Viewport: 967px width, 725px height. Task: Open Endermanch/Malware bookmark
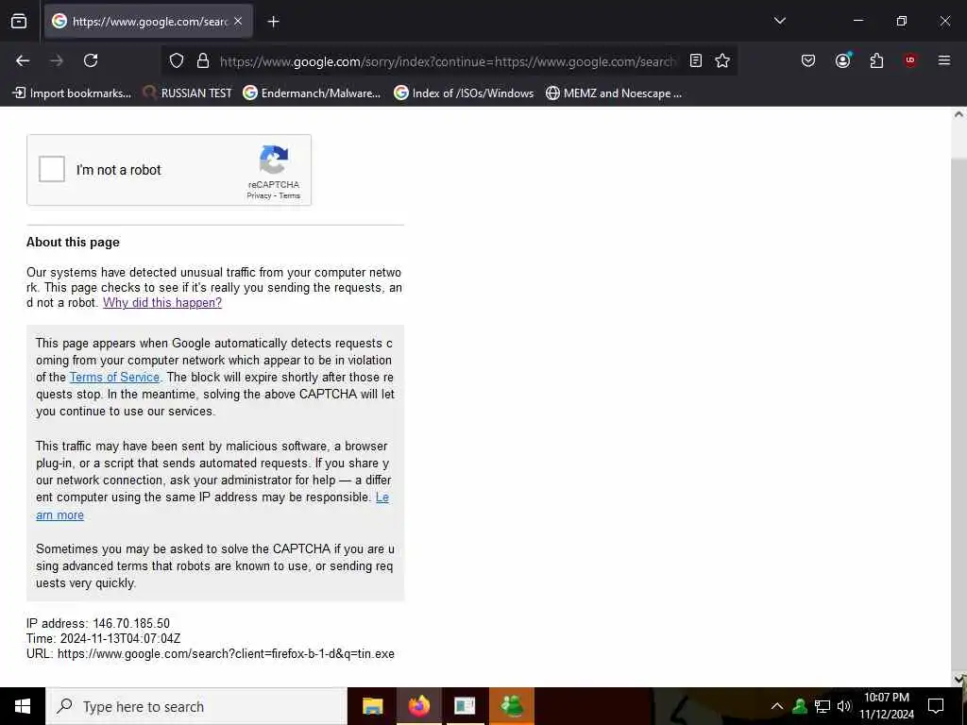pyautogui.click(x=312, y=93)
